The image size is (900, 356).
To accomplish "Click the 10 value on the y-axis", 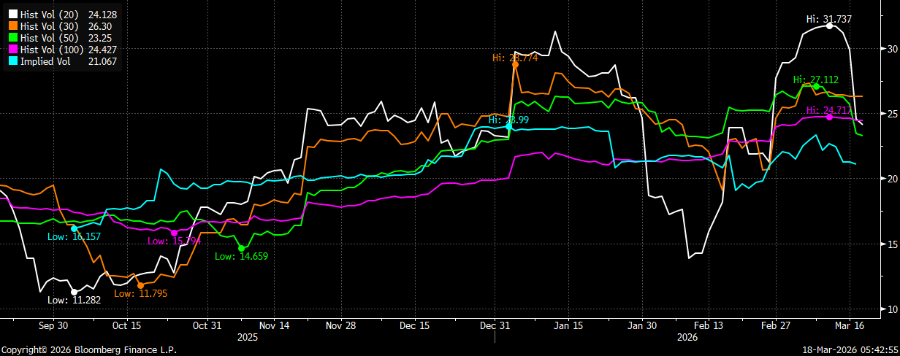I will tap(892, 309).
